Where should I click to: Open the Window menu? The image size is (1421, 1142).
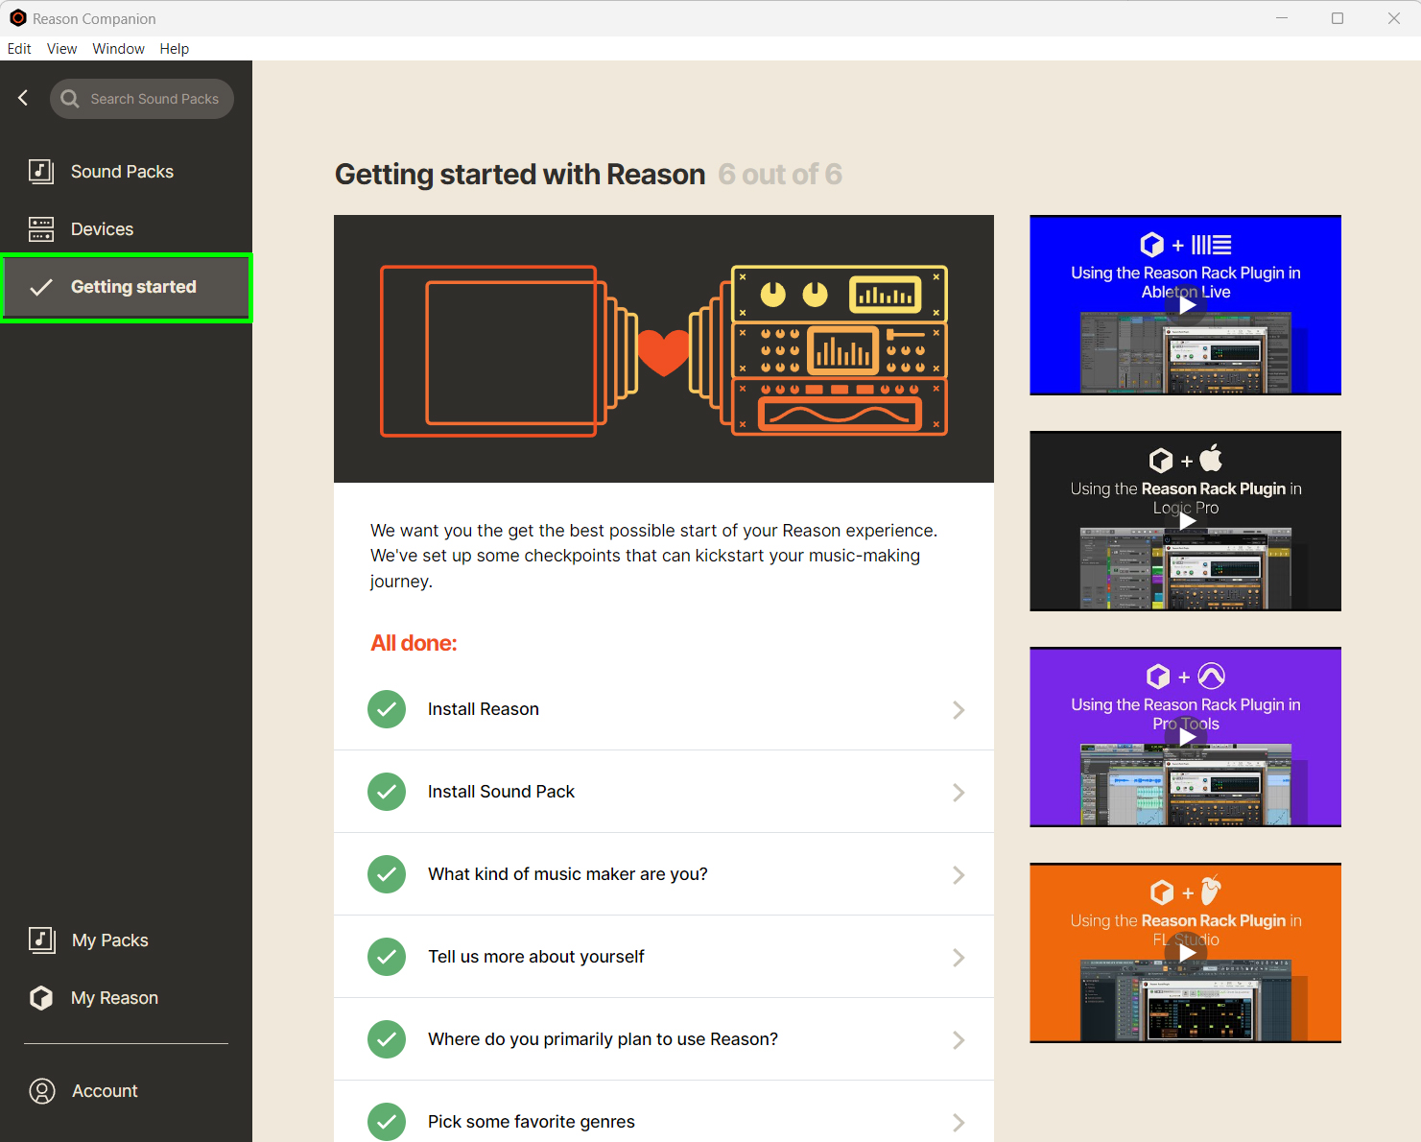pos(118,49)
